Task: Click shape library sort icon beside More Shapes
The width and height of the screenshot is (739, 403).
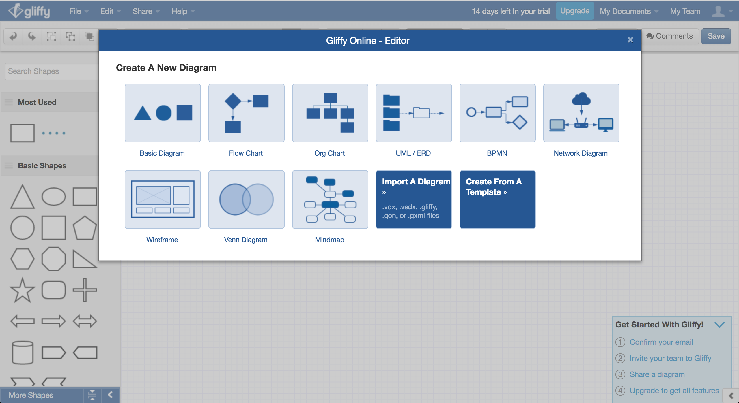Action: click(x=92, y=395)
